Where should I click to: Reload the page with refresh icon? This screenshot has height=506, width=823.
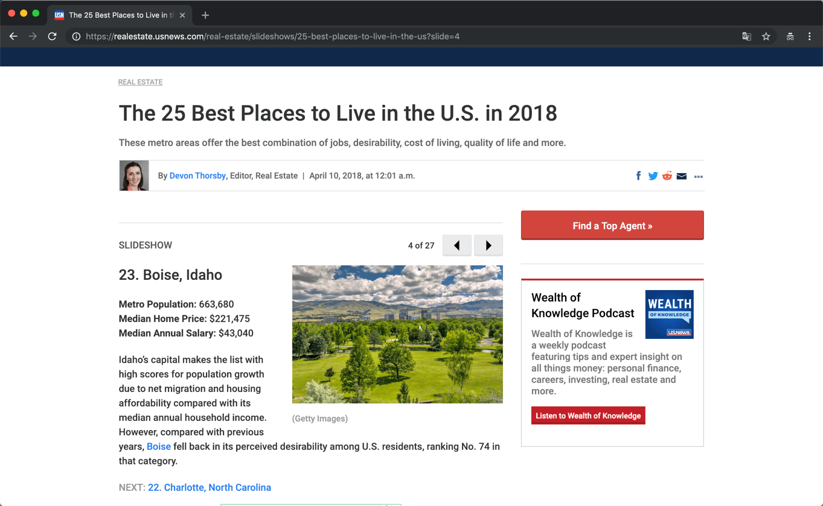coord(53,36)
